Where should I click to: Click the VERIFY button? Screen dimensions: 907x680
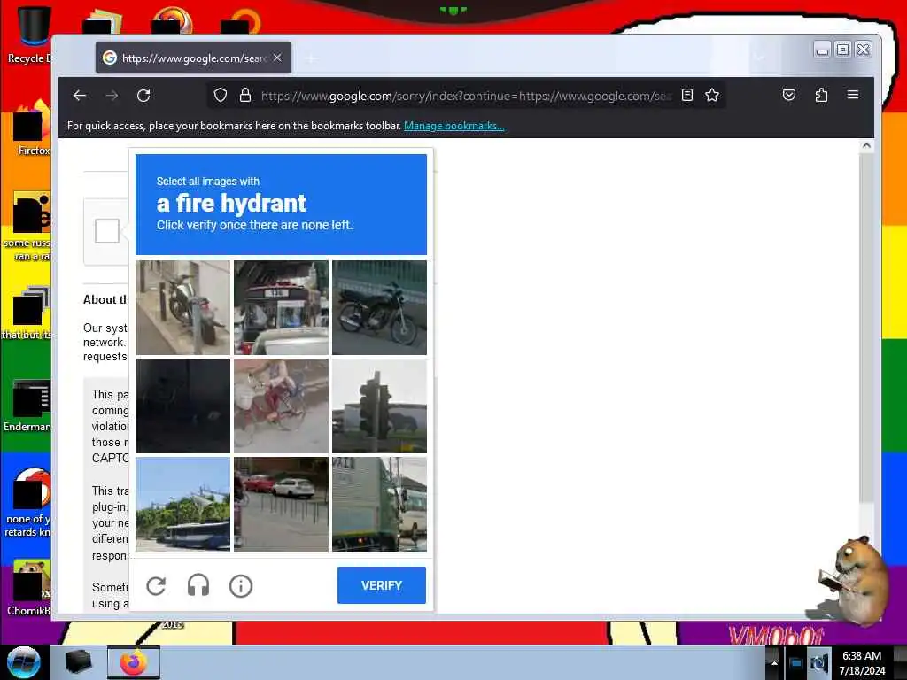point(382,586)
